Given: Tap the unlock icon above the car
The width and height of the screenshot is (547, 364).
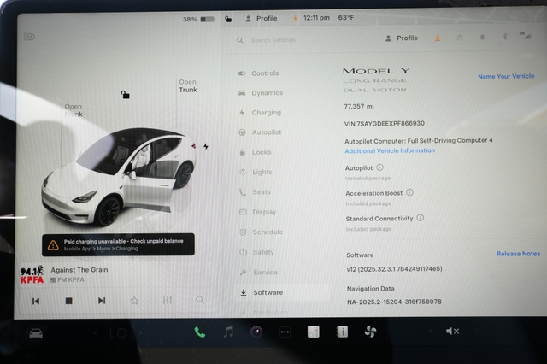Looking at the screenshot, I should 126,94.
